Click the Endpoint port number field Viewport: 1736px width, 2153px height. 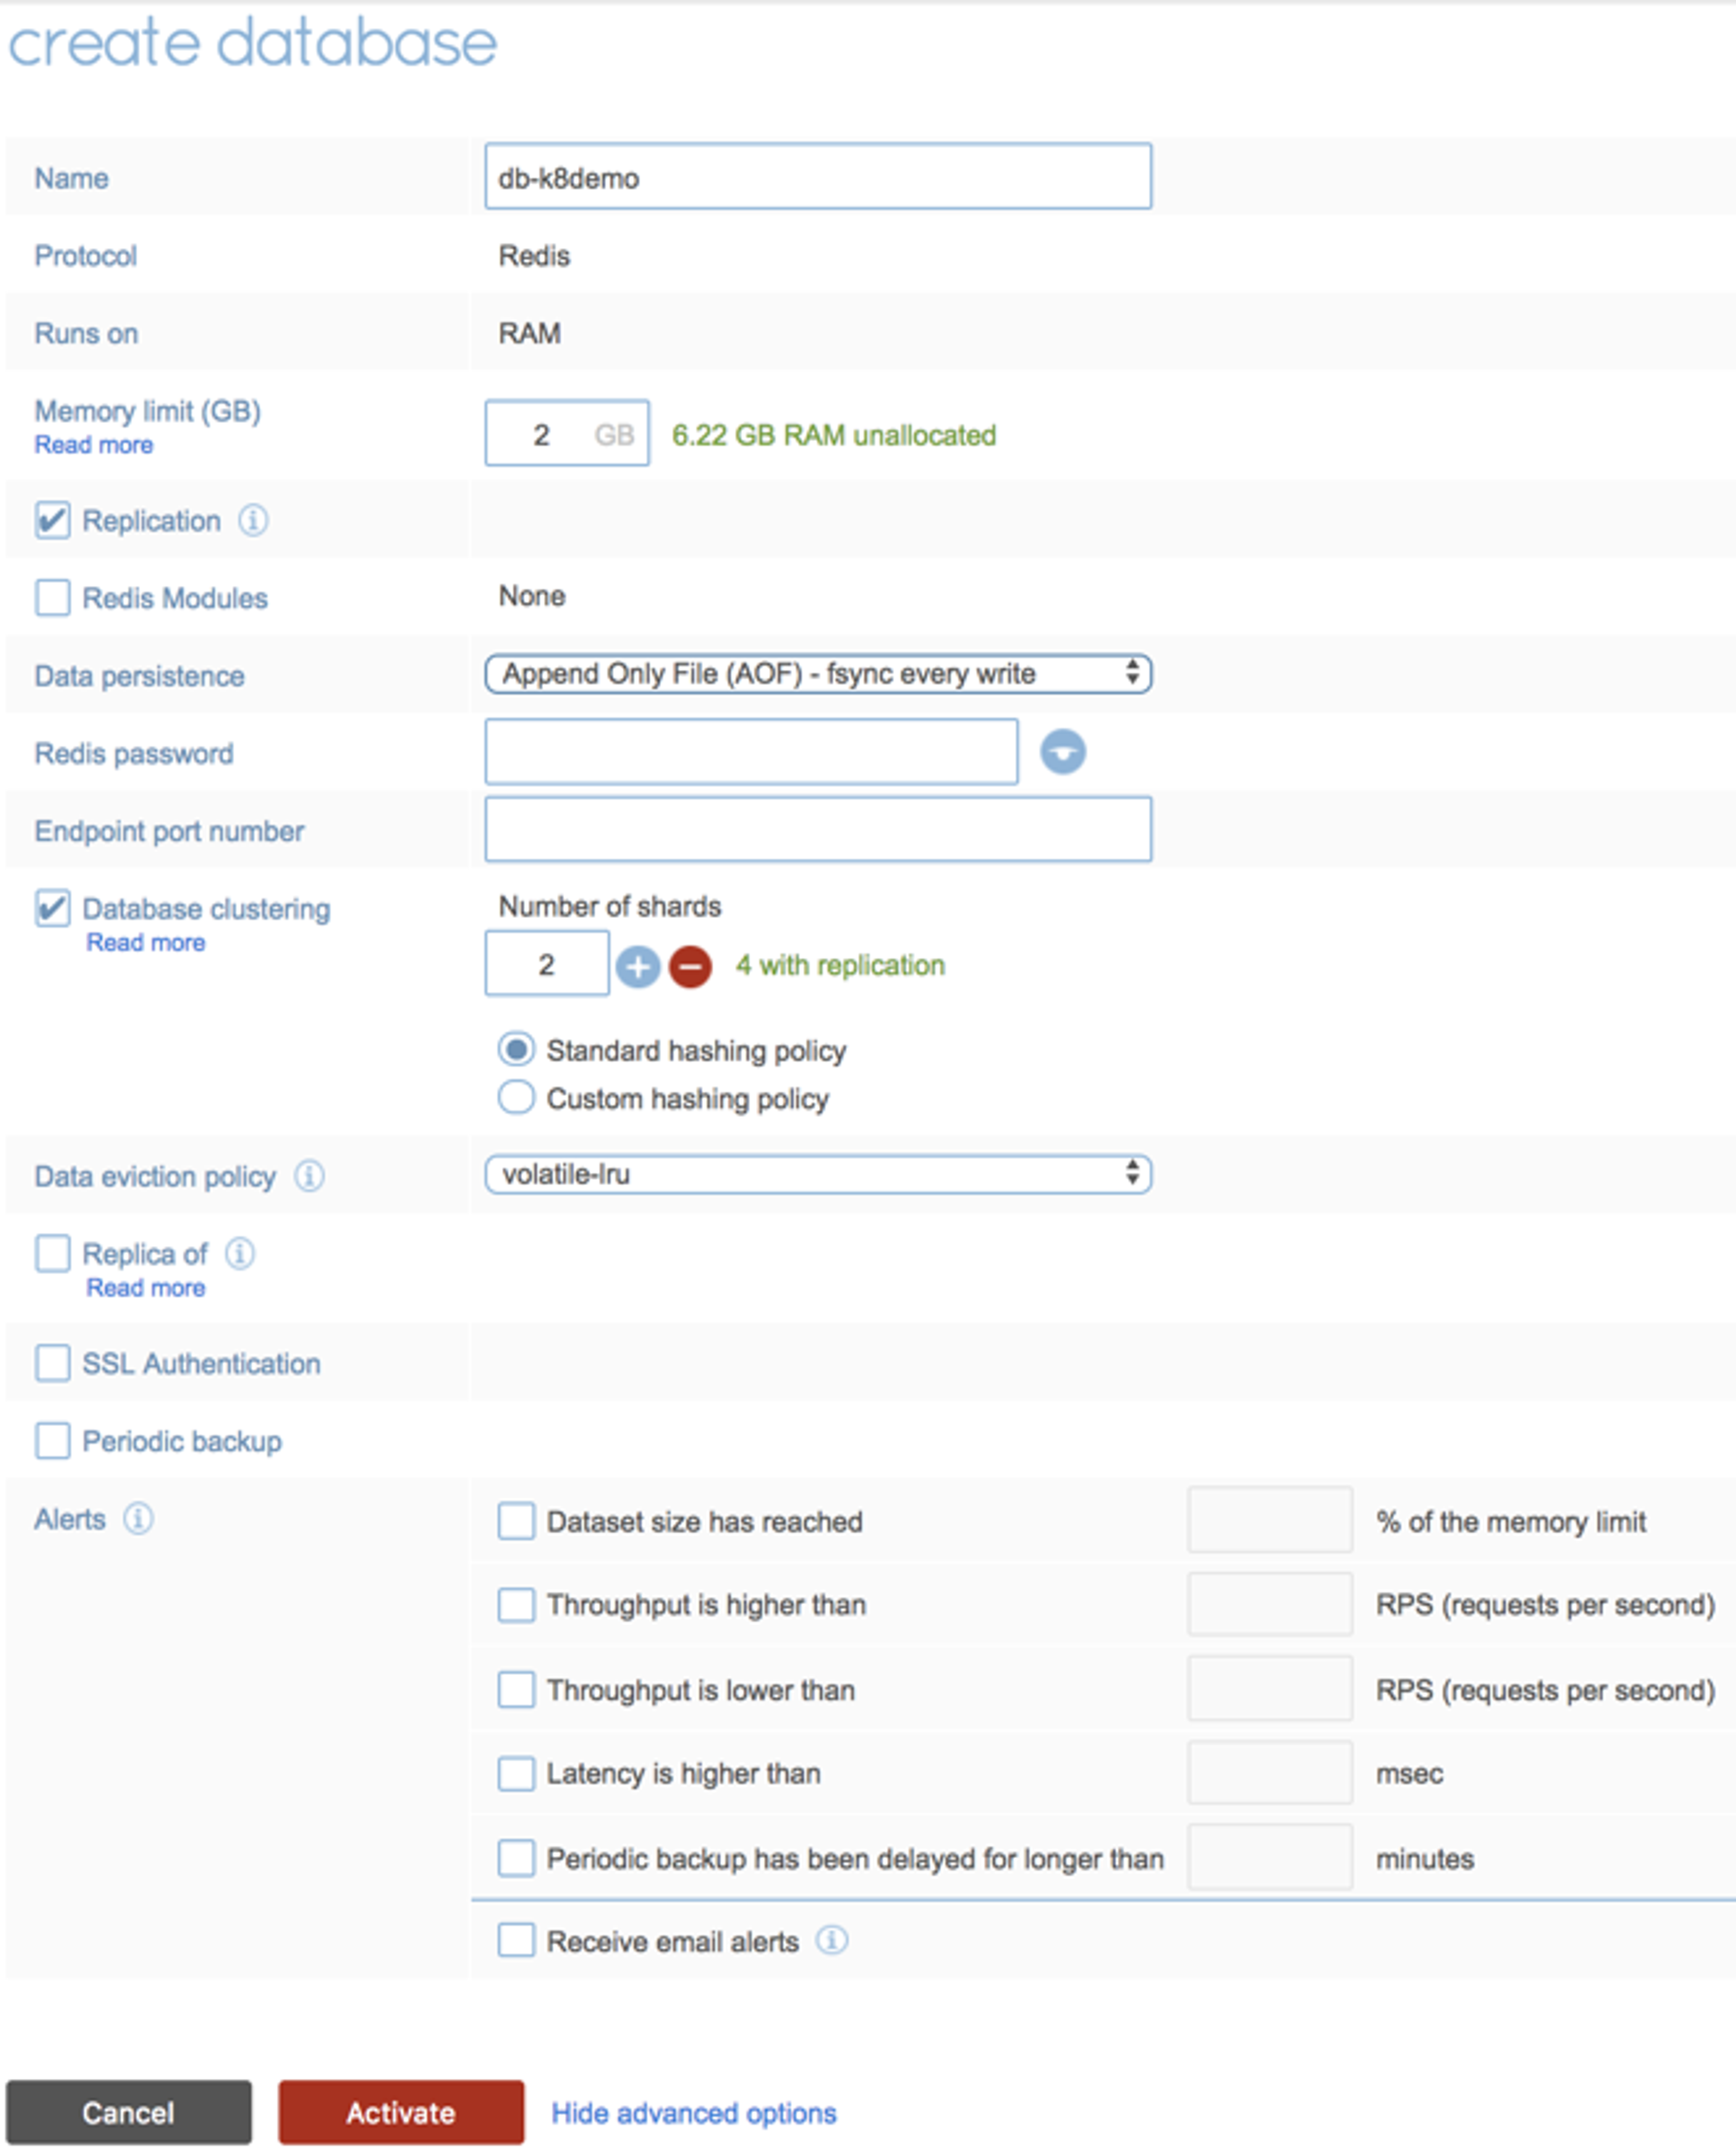pos(817,829)
